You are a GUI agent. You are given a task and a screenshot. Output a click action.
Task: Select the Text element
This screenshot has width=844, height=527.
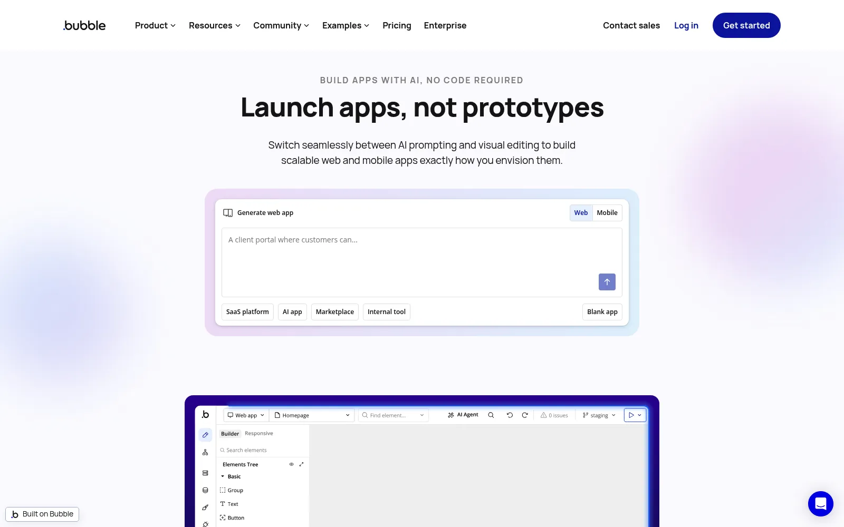(x=229, y=504)
